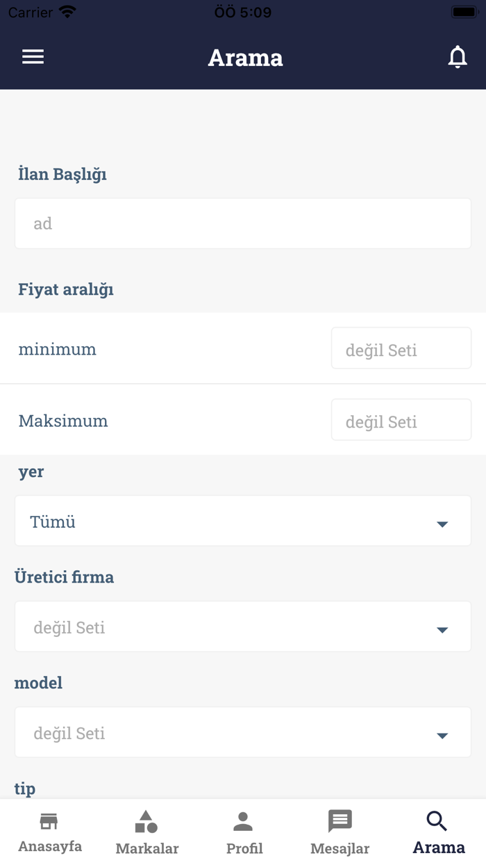Tap the İlan Başlığı heading
The height and width of the screenshot is (865, 486).
tap(62, 174)
